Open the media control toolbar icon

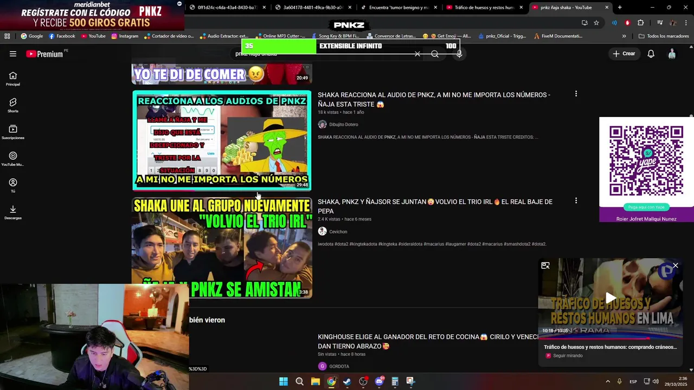(659, 23)
